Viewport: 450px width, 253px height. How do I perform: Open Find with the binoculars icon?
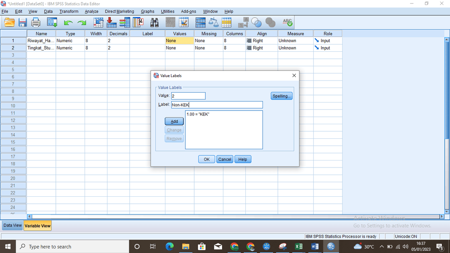coord(155,23)
